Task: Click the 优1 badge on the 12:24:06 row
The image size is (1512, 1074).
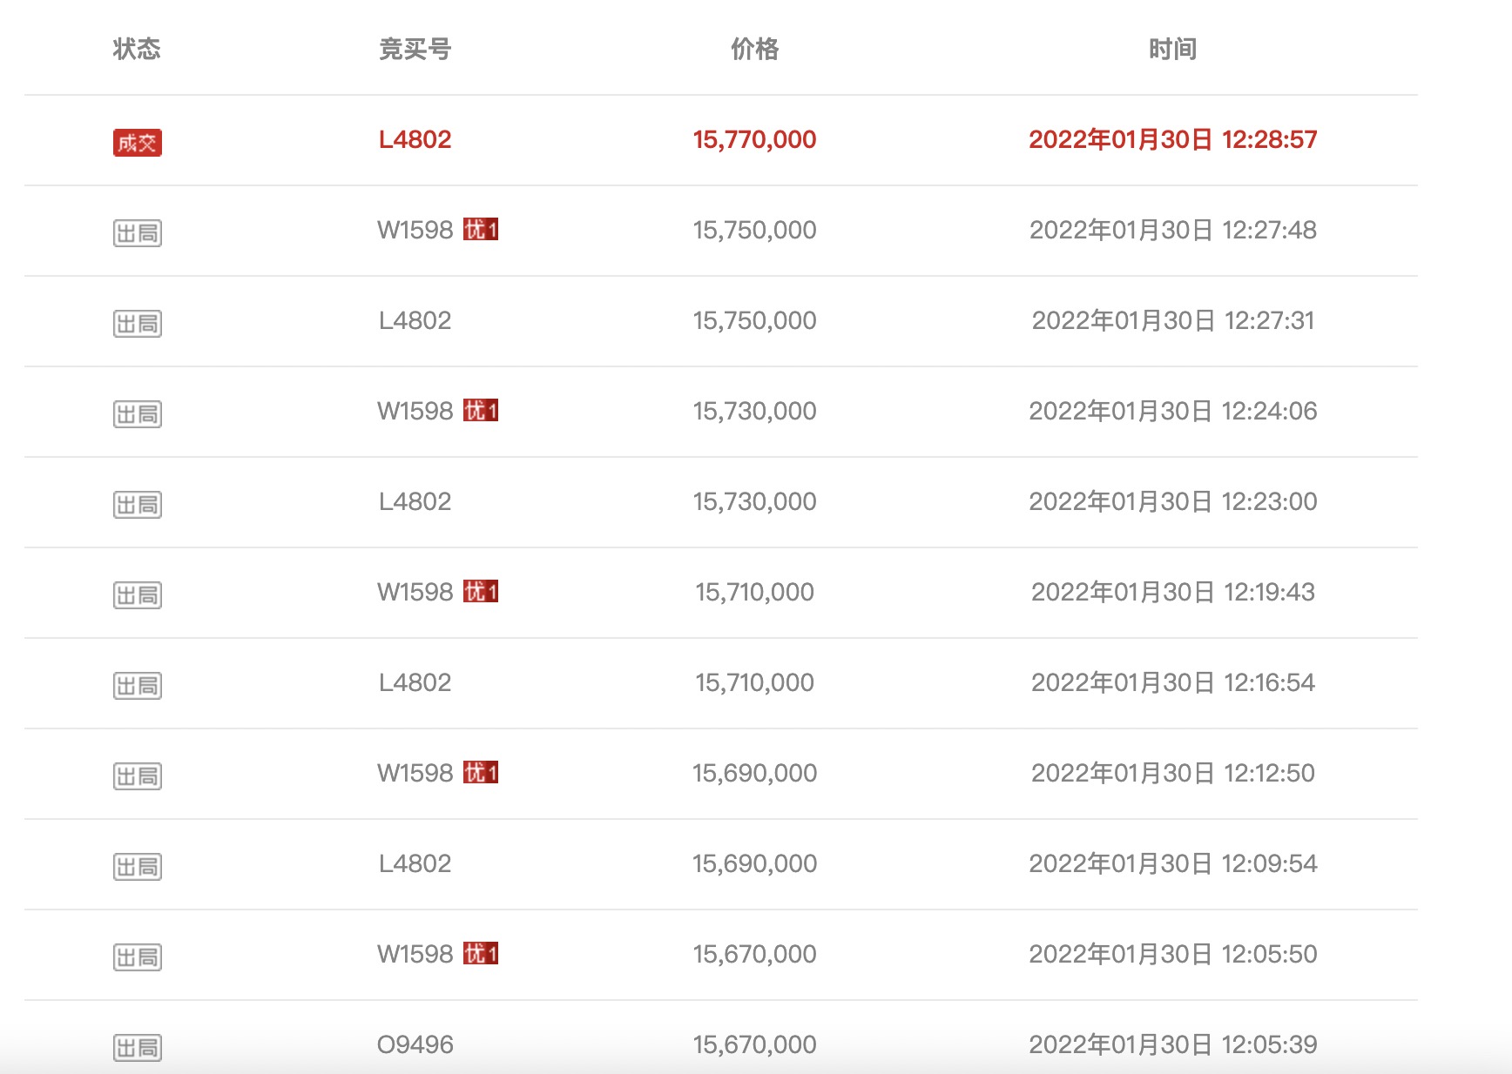Action: [x=481, y=411]
